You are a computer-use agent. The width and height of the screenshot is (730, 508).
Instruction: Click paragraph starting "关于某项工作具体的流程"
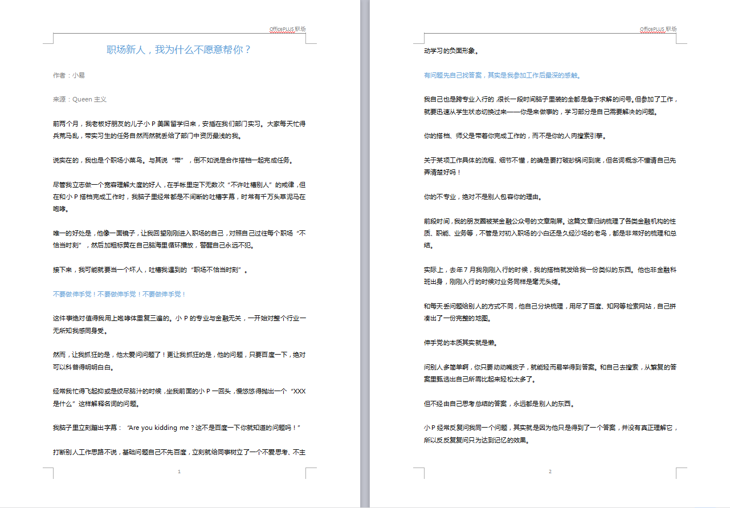(x=550, y=166)
